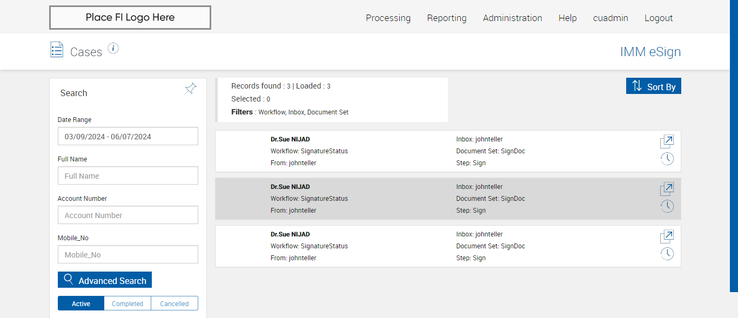
Task: Open the Administration menu
Action: coord(512,18)
